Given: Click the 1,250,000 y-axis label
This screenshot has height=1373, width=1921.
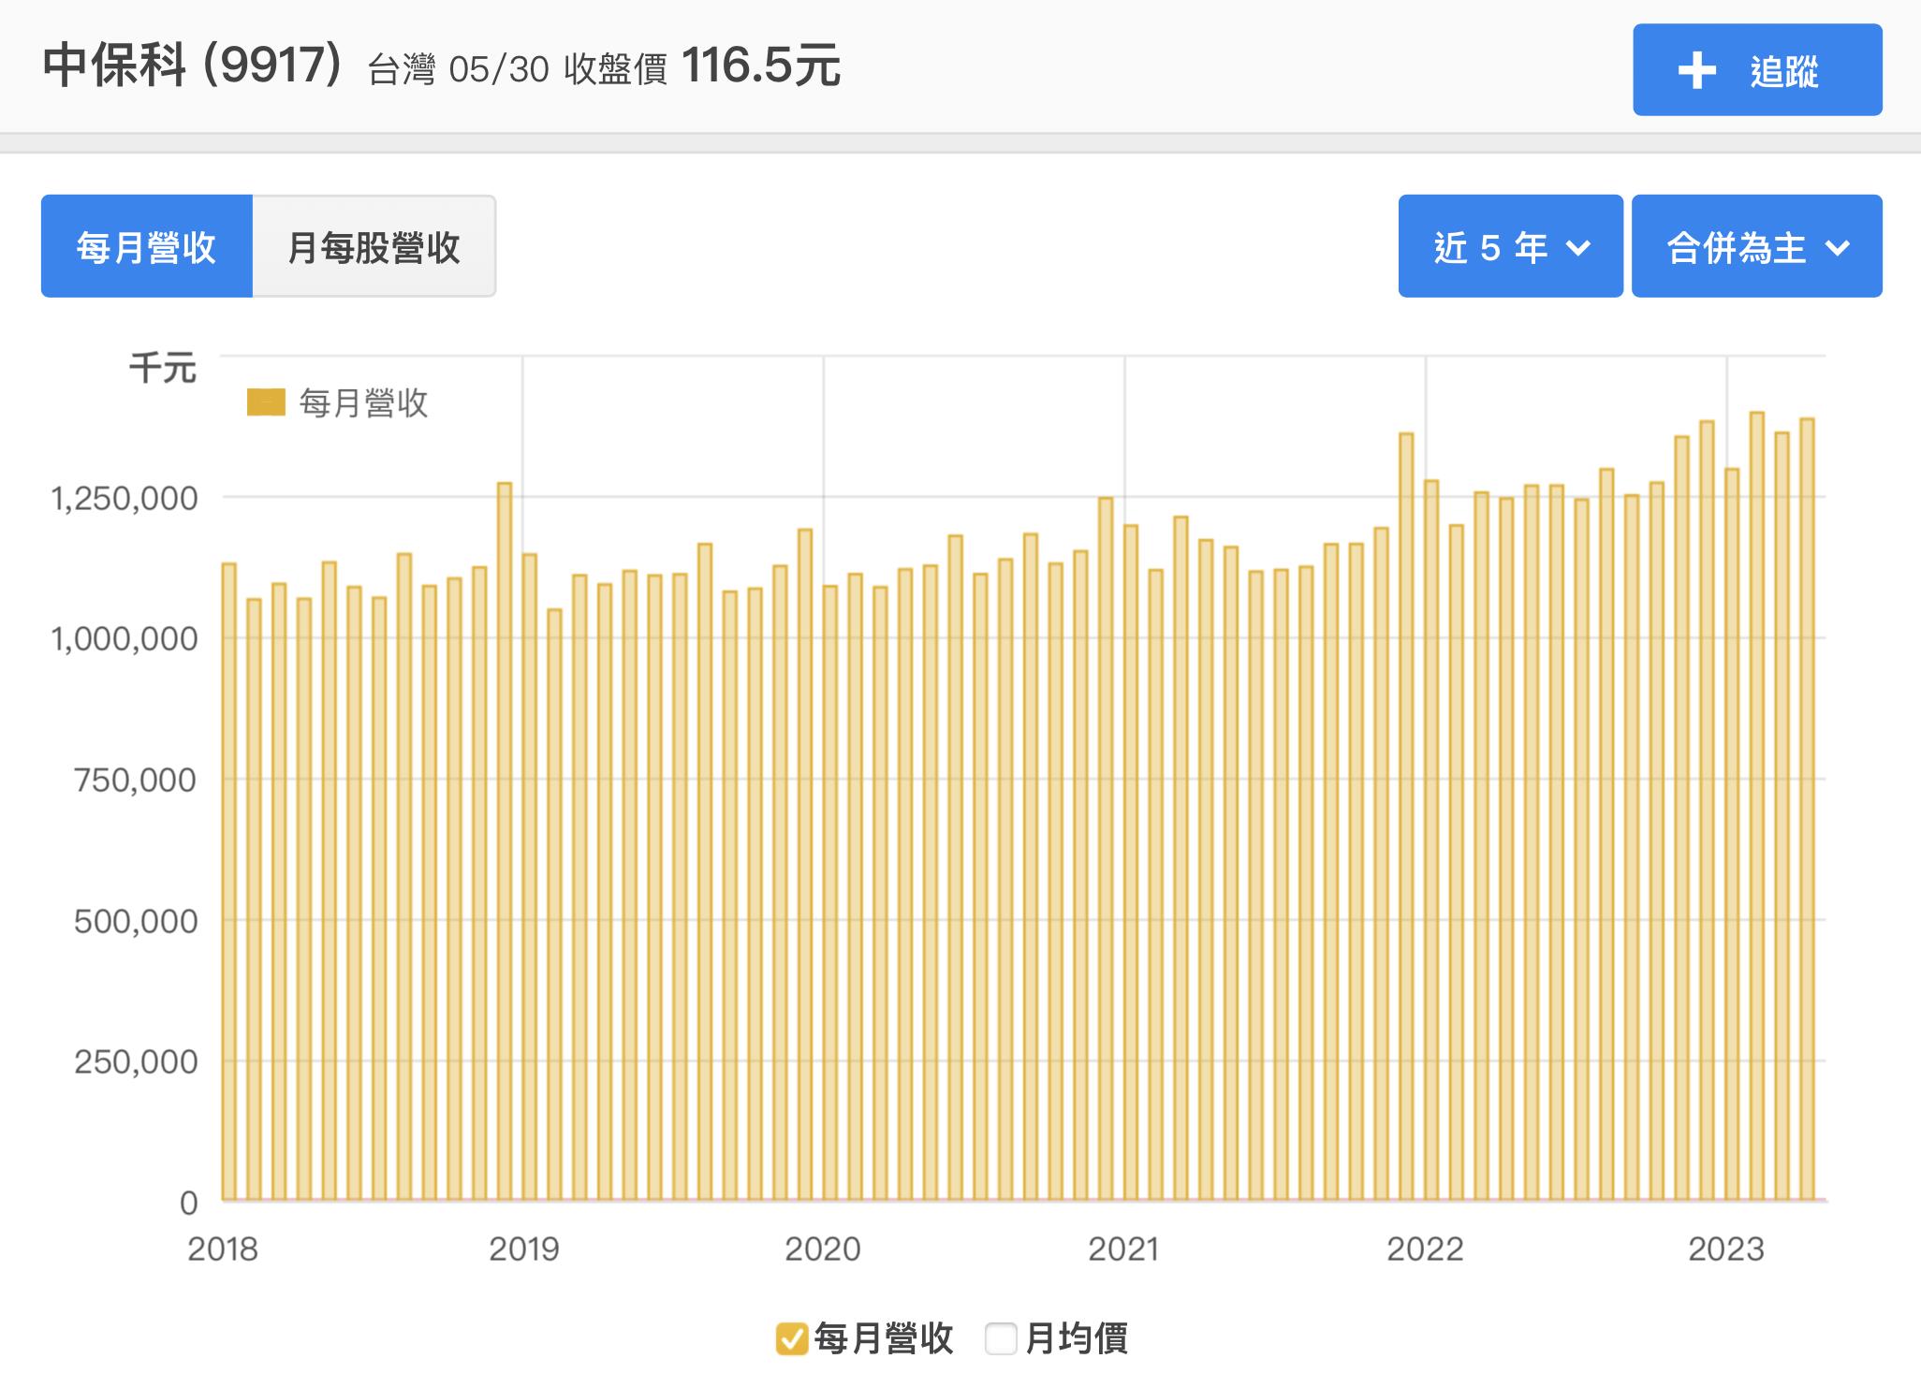Looking at the screenshot, I should pyautogui.click(x=125, y=499).
